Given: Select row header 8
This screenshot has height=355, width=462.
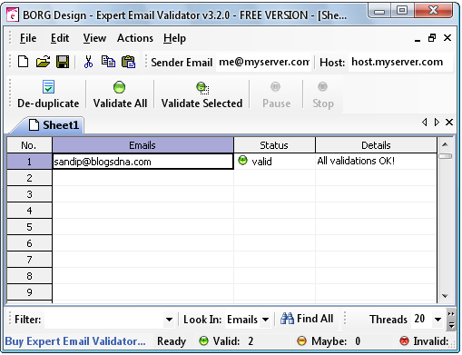Looking at the screenshot, I should 29,276.
